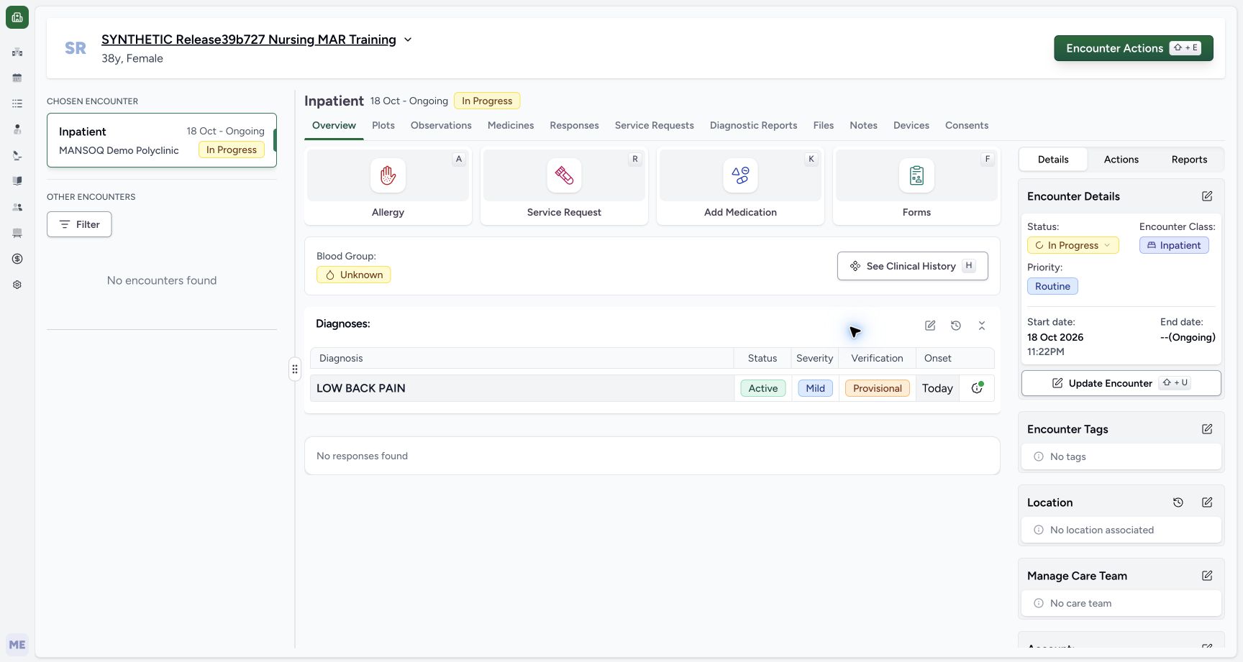Open the dollar billing sidebar icon

point(17,259)
